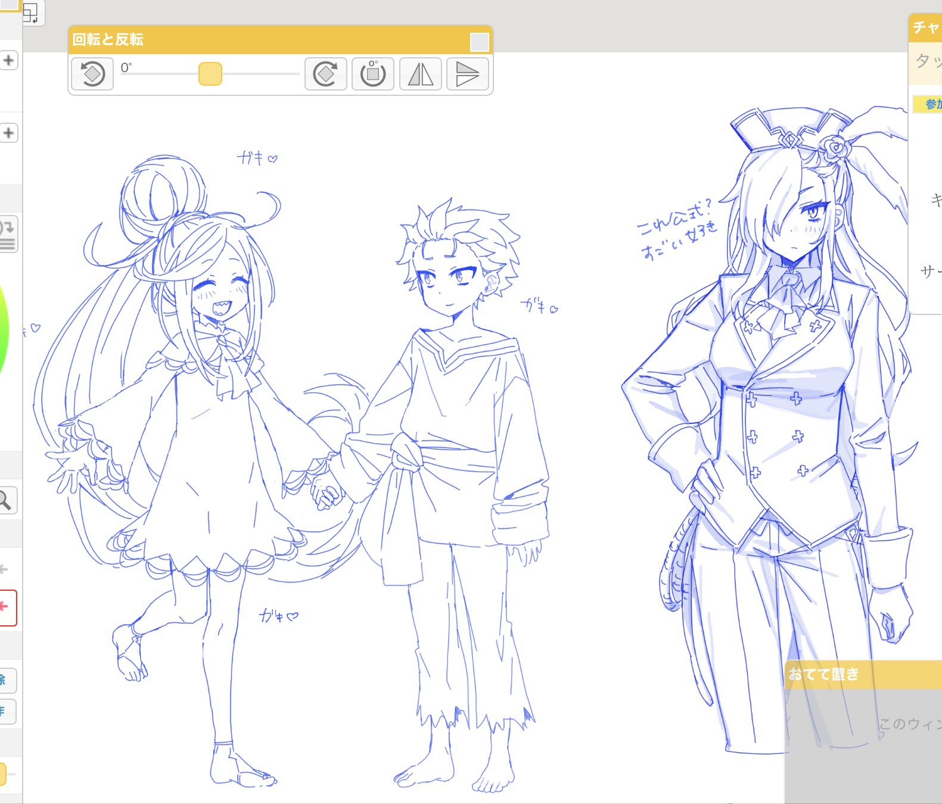The width and height of the screenshot is (942, 804).
Task: Click the red-bordered pink arrow button
Action: (x=6, y=608)
